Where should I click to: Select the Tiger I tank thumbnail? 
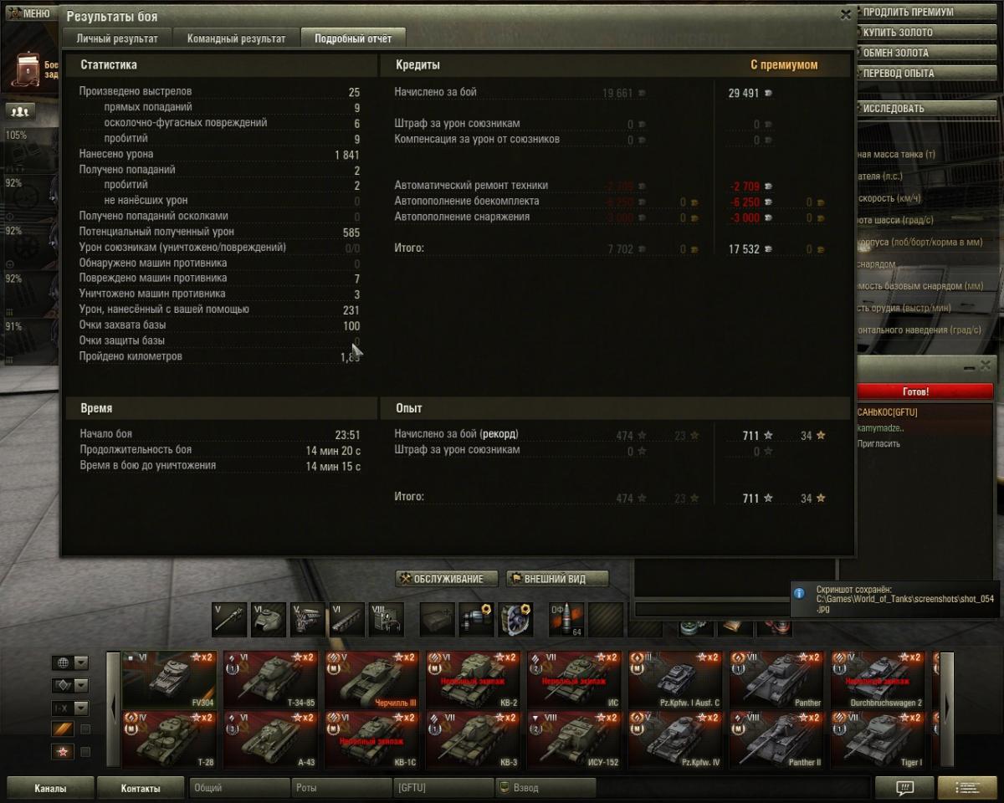(x=880, y=740)
